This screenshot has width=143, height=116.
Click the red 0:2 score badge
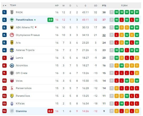point(50,111)
